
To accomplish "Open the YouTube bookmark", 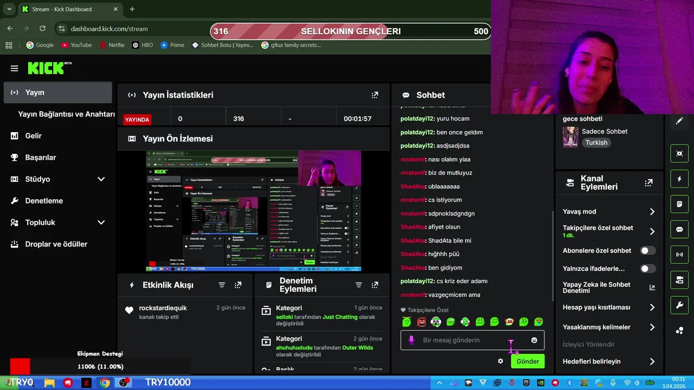I will (76, 45).
